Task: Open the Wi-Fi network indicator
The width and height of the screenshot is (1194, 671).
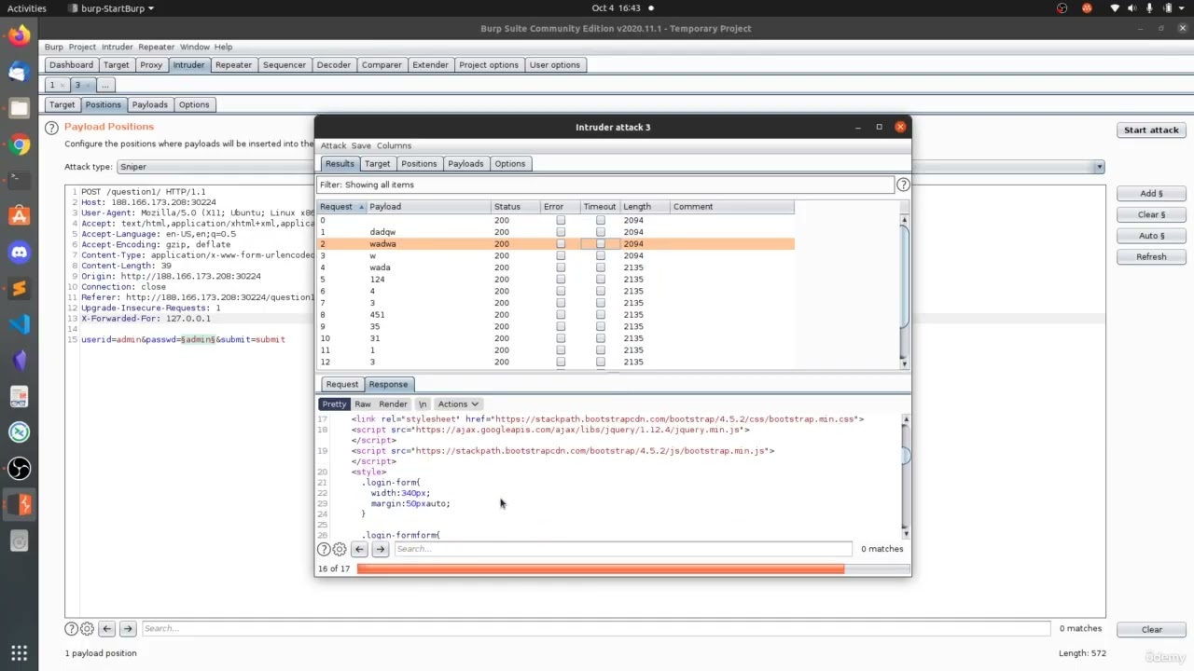Action: 1115,8
